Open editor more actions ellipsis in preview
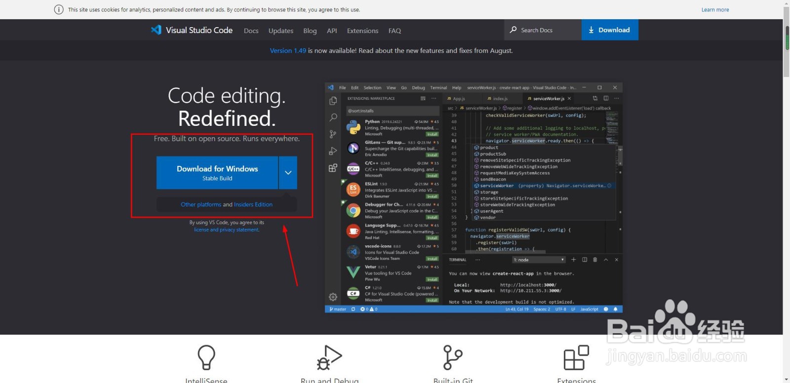Viewport: 790px width, 383px height. click(x=616, y=98)
